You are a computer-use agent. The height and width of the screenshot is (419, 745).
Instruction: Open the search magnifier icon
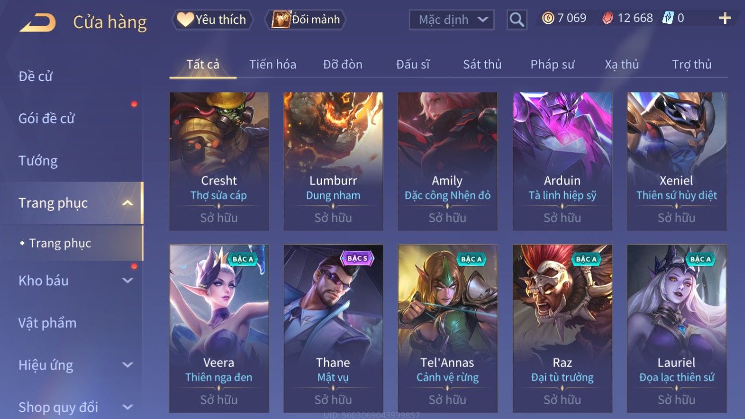coord(517,20)
